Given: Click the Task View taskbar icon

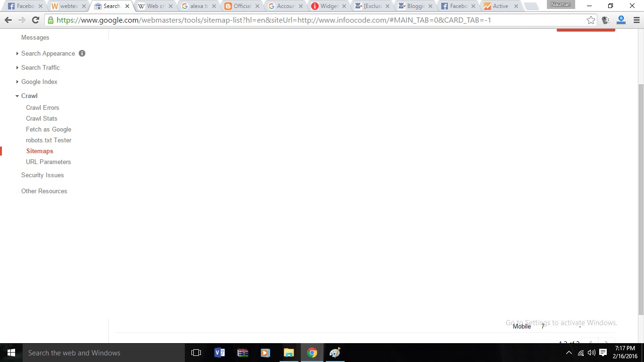Looking at the screenshot, I should point(196,353).
